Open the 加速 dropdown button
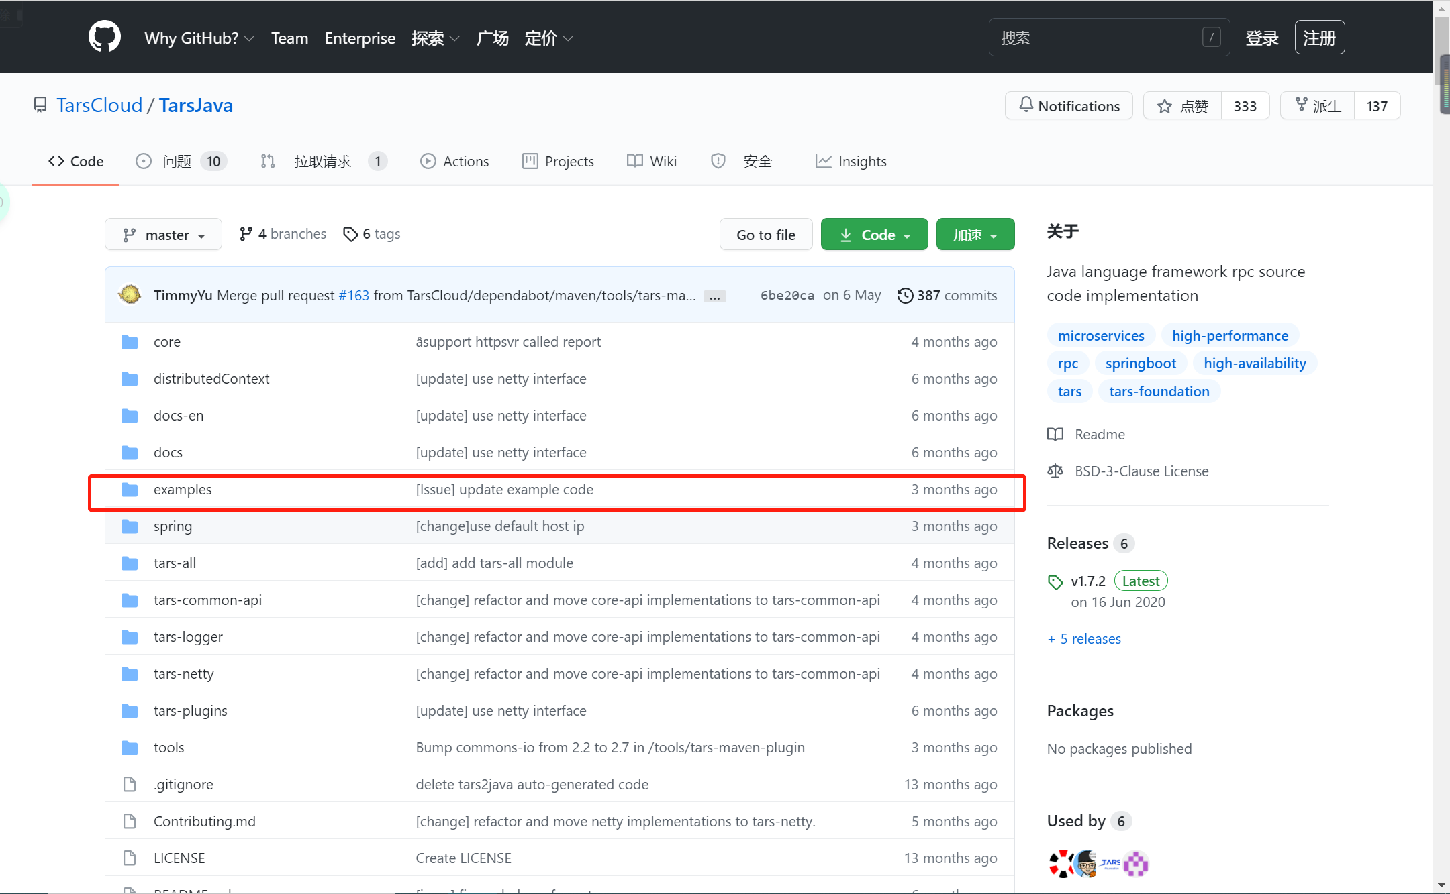This screenshot has height=894, width=1450. pos(975,235)
